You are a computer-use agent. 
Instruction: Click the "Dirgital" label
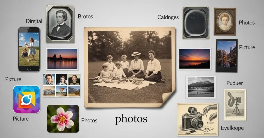tap(34, 21)
